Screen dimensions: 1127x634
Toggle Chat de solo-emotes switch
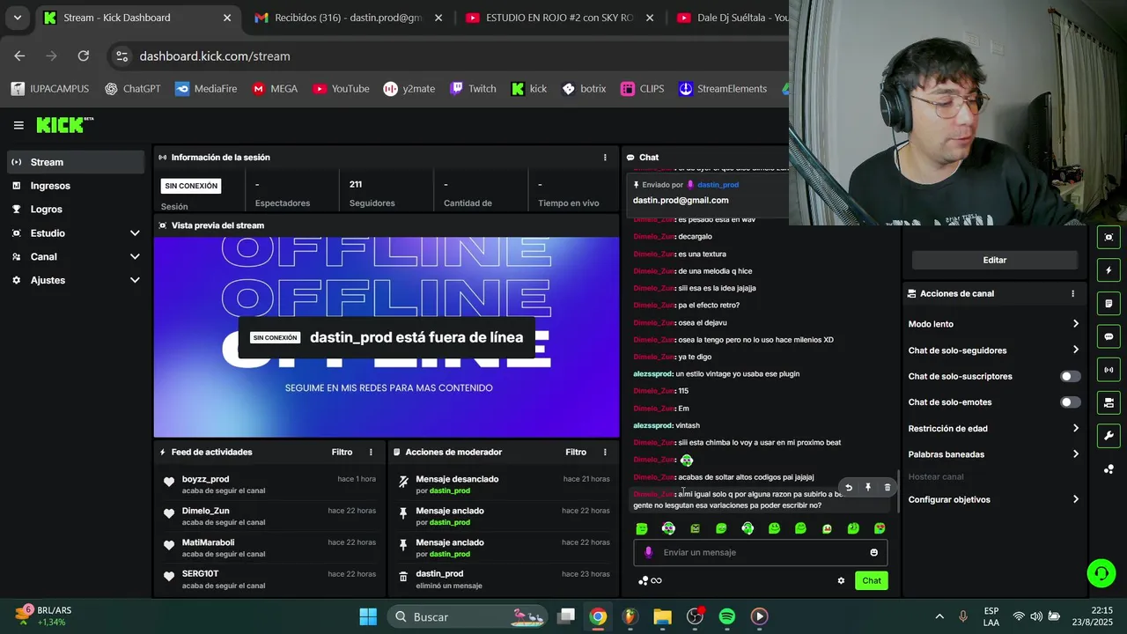[x=1070, y=402]
